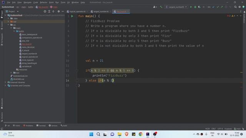246x138 pixels.
Task: Open the Notifications bell on right edge
Action: point(244,12)
